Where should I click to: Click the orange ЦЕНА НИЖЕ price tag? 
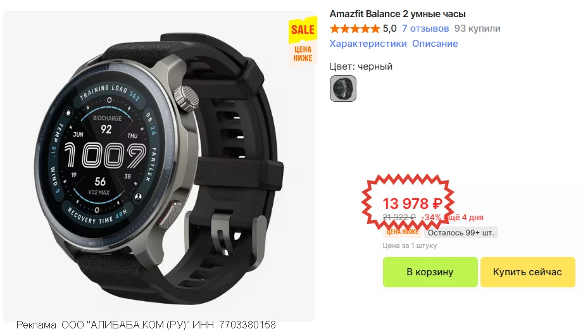(403, 232)
